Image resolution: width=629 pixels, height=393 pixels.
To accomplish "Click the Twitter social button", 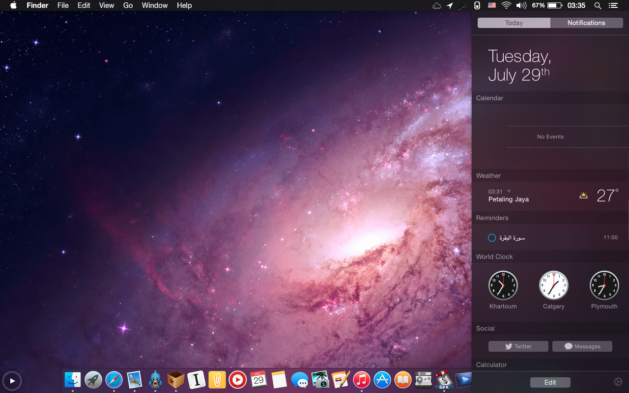I will tap(518, 346).
